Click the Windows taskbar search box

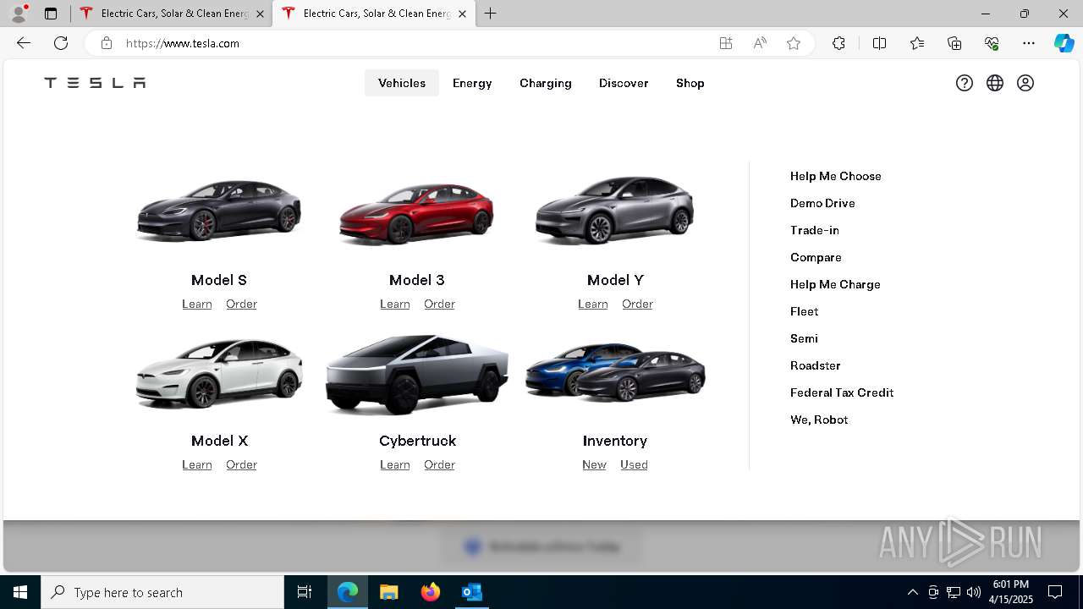(162, 592)
